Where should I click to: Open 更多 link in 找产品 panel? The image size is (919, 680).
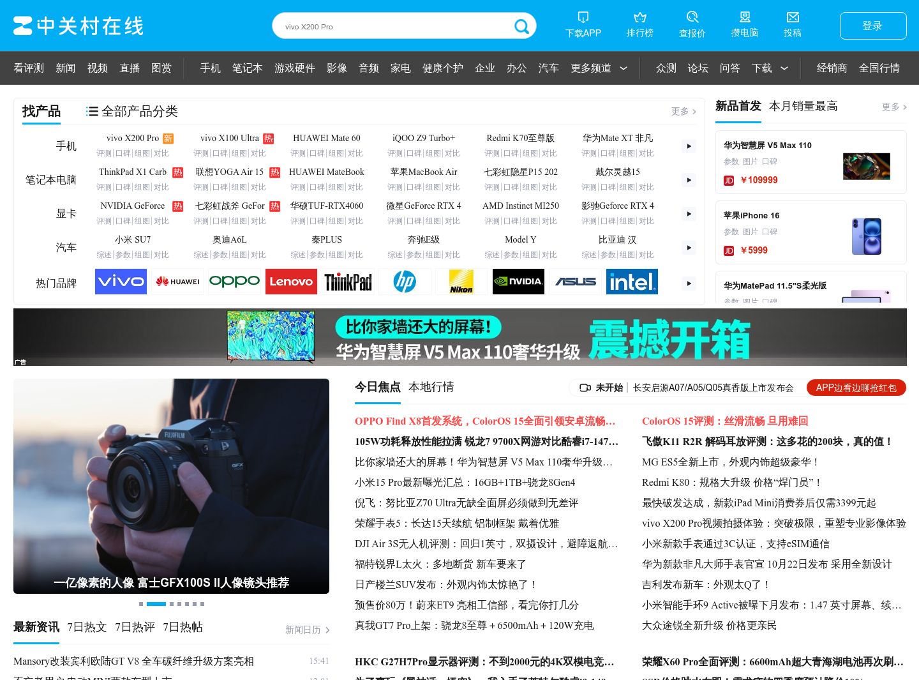click(x=684, y=111)
